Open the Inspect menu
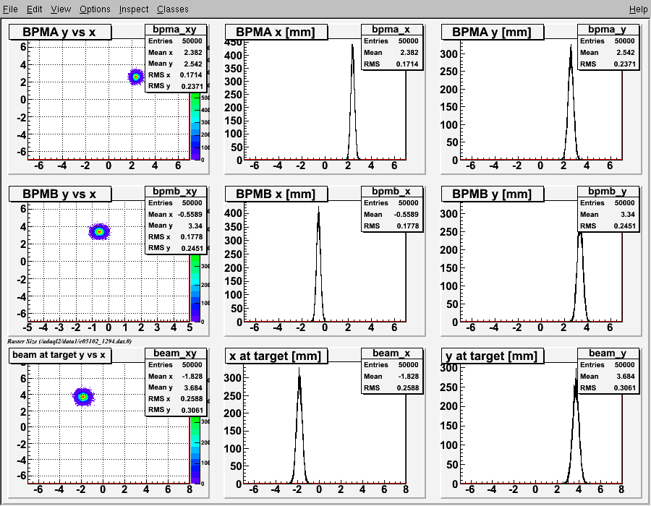 133,9
